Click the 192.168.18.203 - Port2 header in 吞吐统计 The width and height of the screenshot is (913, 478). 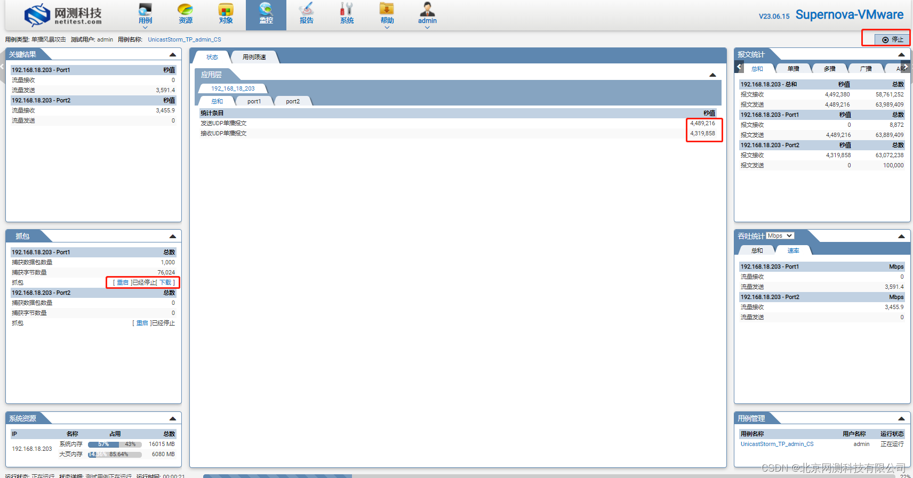pos(822,297)
